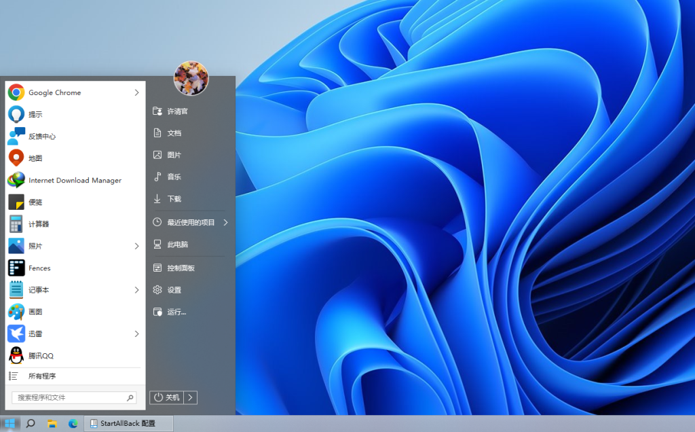Click the 关机 shutdown button
Viewport: 695px width, 432px height.
[x=166, y=397]
